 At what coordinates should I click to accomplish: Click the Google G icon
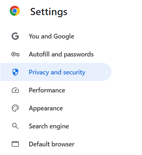[x=15, y=36]
